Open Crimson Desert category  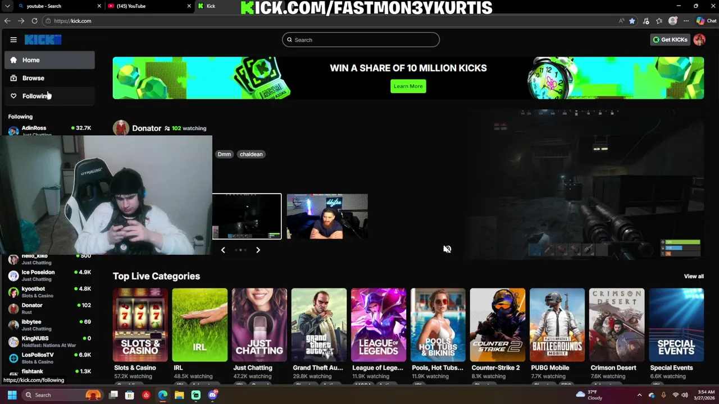(x=617, y=325)
